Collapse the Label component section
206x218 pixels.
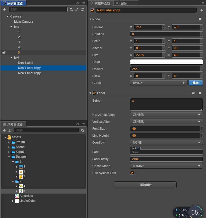pos(90,93)
